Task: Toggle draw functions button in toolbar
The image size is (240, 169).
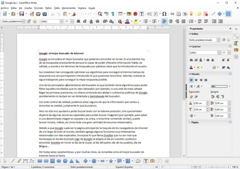Action: [x=228, y=14]
